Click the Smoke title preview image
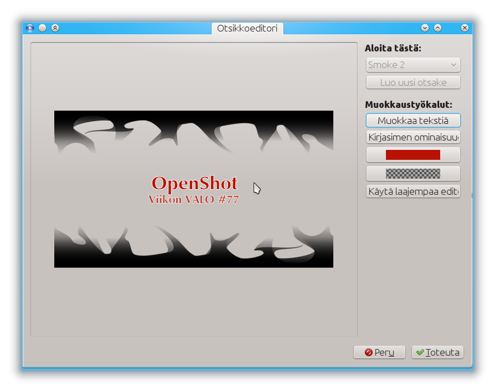Viewport: 495px width, 391px height. (x=194, y=189)
